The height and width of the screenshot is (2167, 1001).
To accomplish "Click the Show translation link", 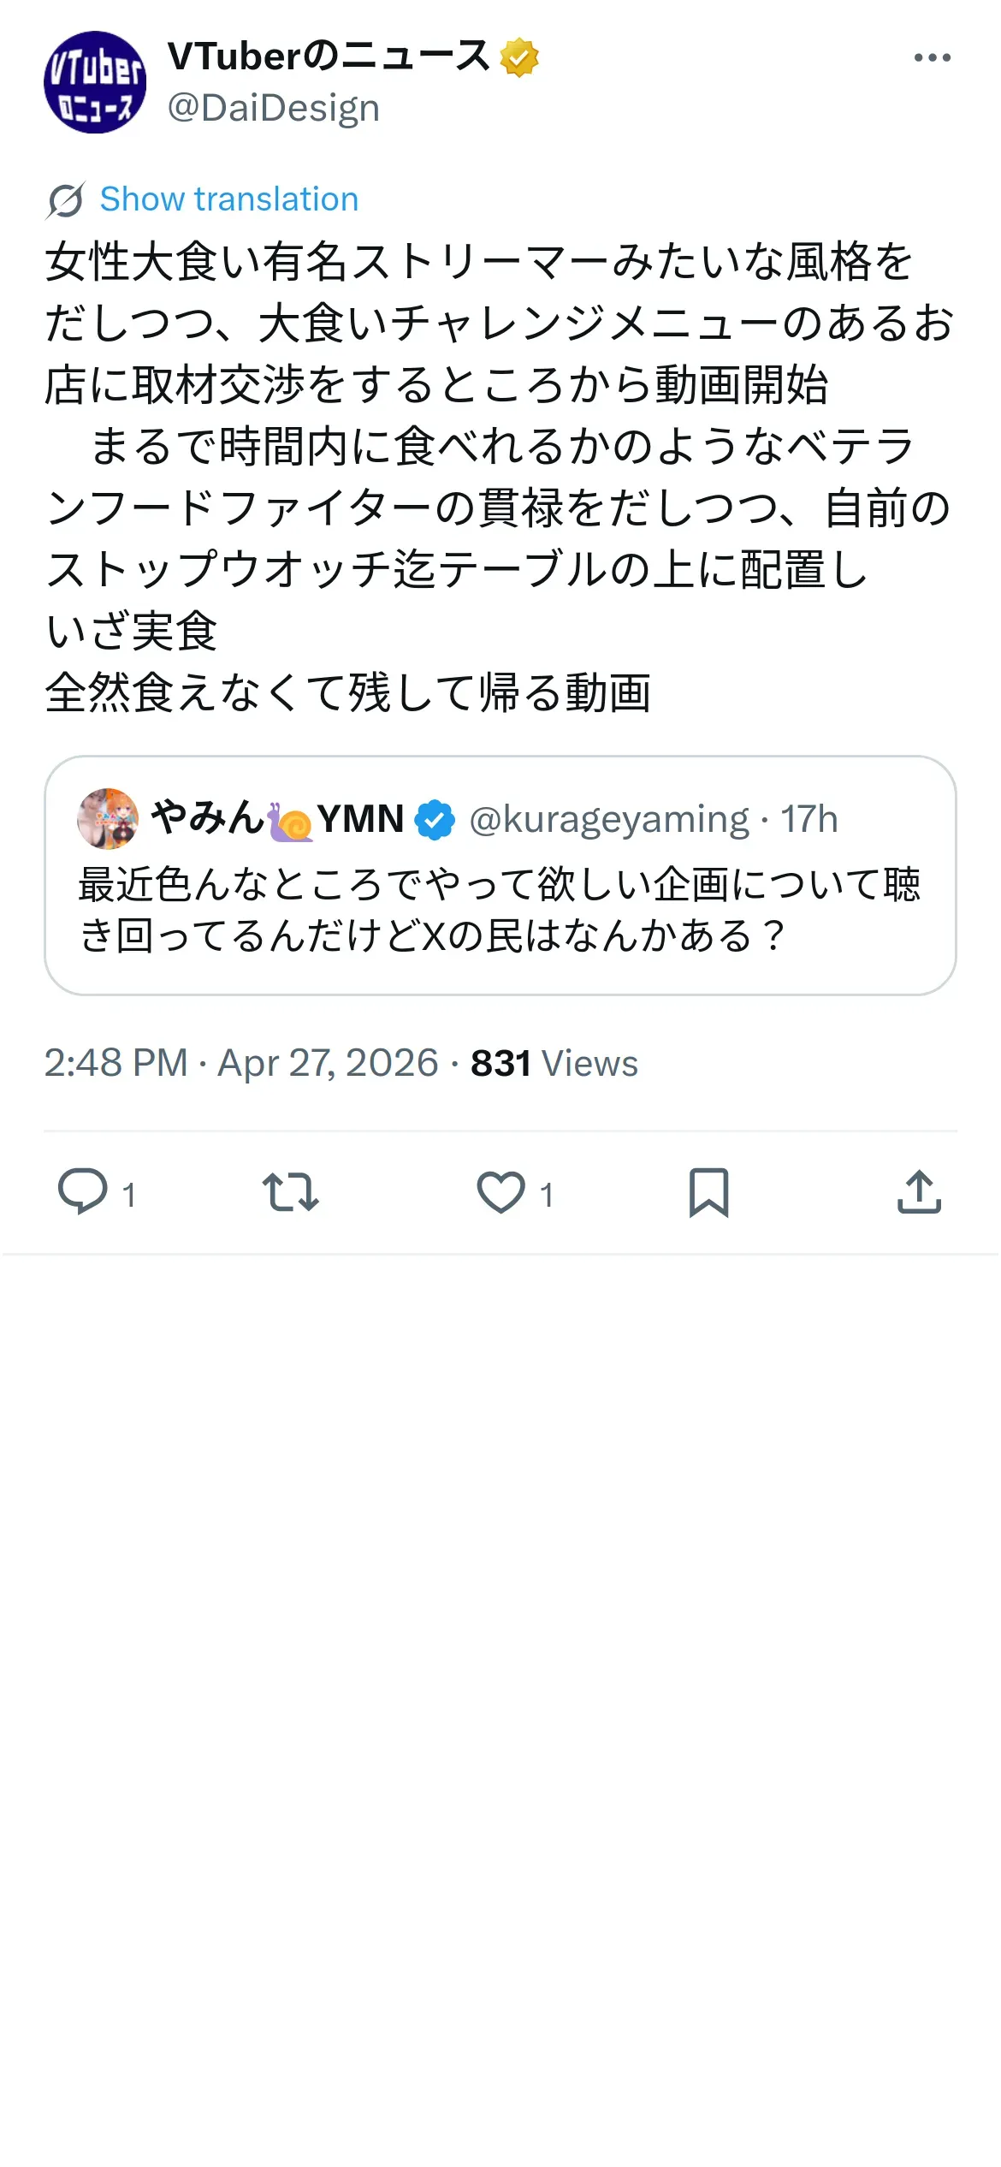I will (229, 199).
